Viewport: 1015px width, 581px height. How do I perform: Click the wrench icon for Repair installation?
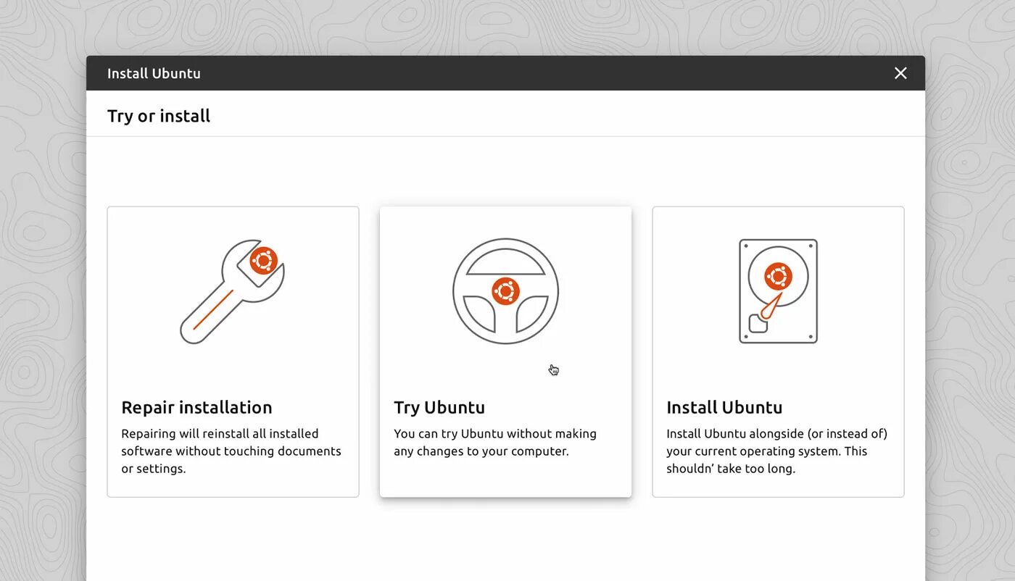pos(232,291)
